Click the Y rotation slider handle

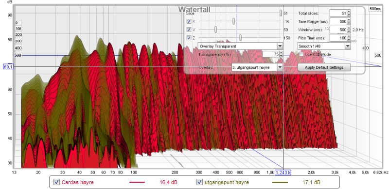coord(215,30)
